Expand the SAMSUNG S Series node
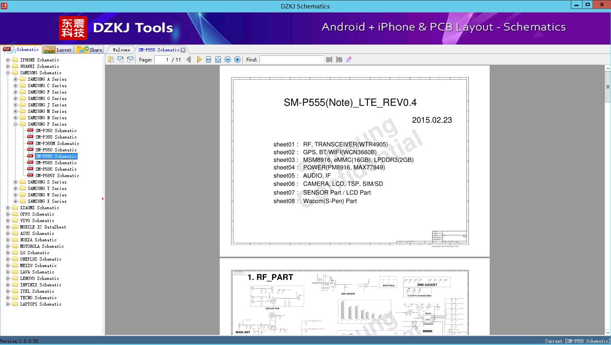Screen dimensions: 611x345 [x=15, y=182]
